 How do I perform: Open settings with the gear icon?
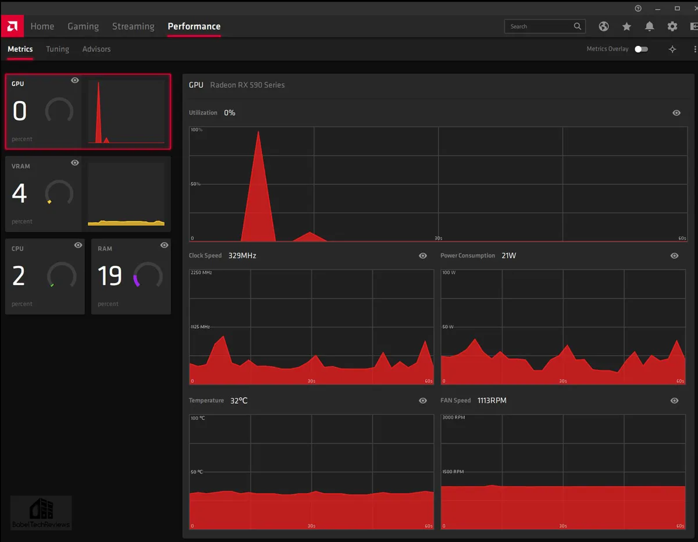(672, 26)
